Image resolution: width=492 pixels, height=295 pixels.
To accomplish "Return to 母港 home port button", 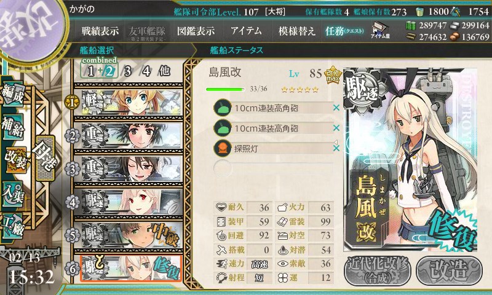I will click(x=45, y=158).
